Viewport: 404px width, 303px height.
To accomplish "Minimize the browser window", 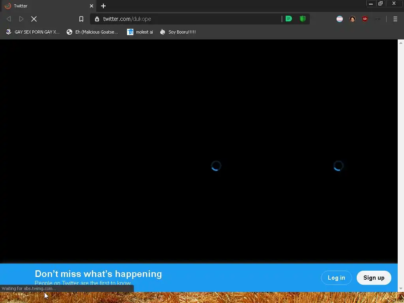I will coord(371,4).
